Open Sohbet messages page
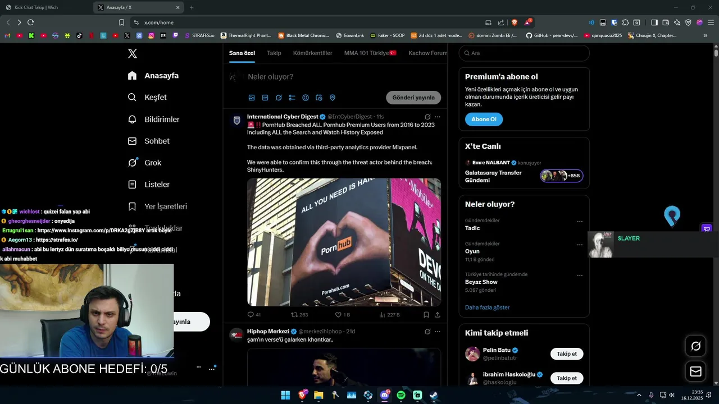This screenshot has width=719, height=404. pyautogui.click(x=148, y=141)
